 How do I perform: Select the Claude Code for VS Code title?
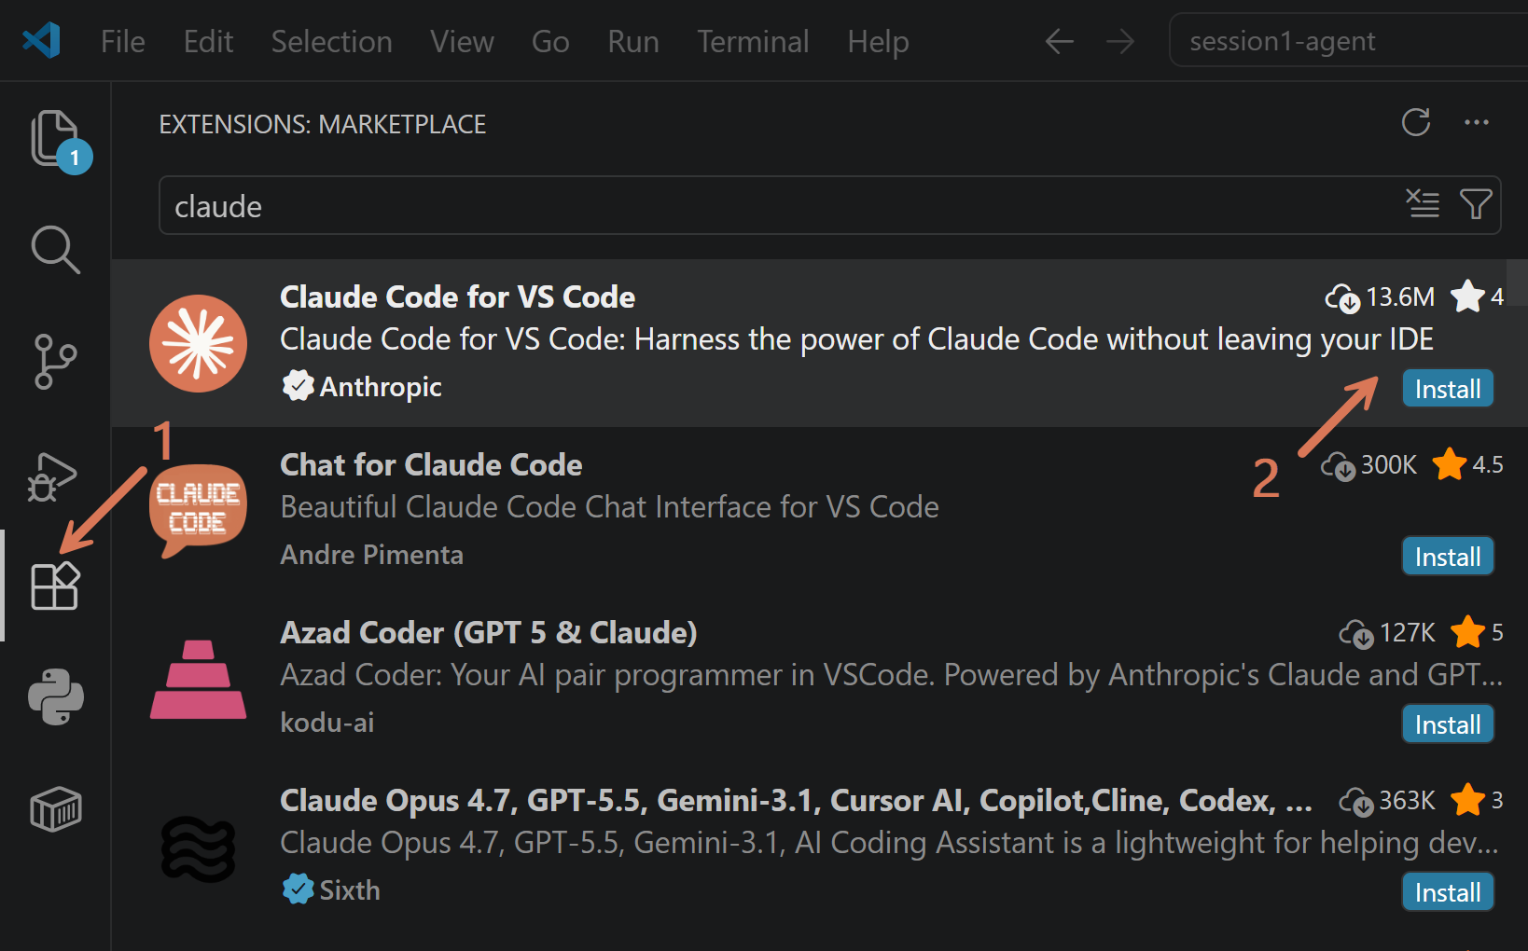coord(457,296)
